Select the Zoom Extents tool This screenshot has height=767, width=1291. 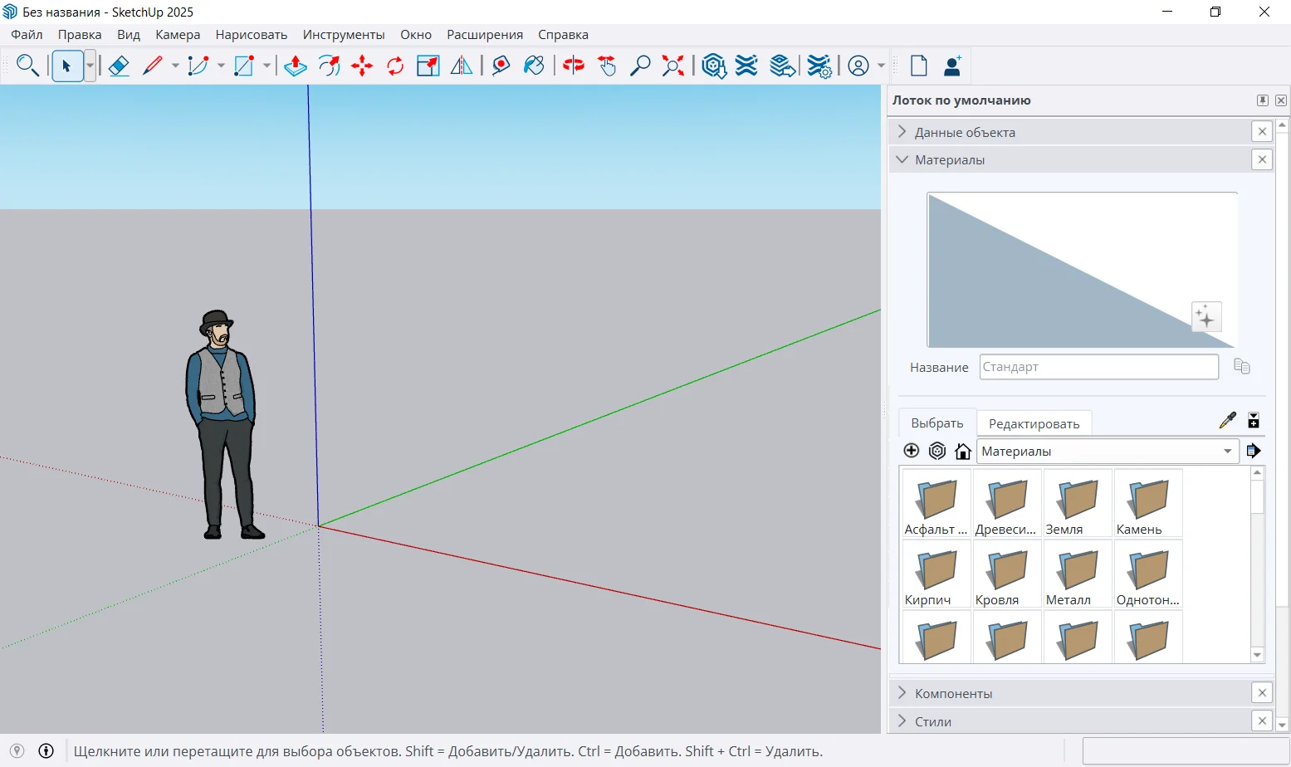click(673, 66)
